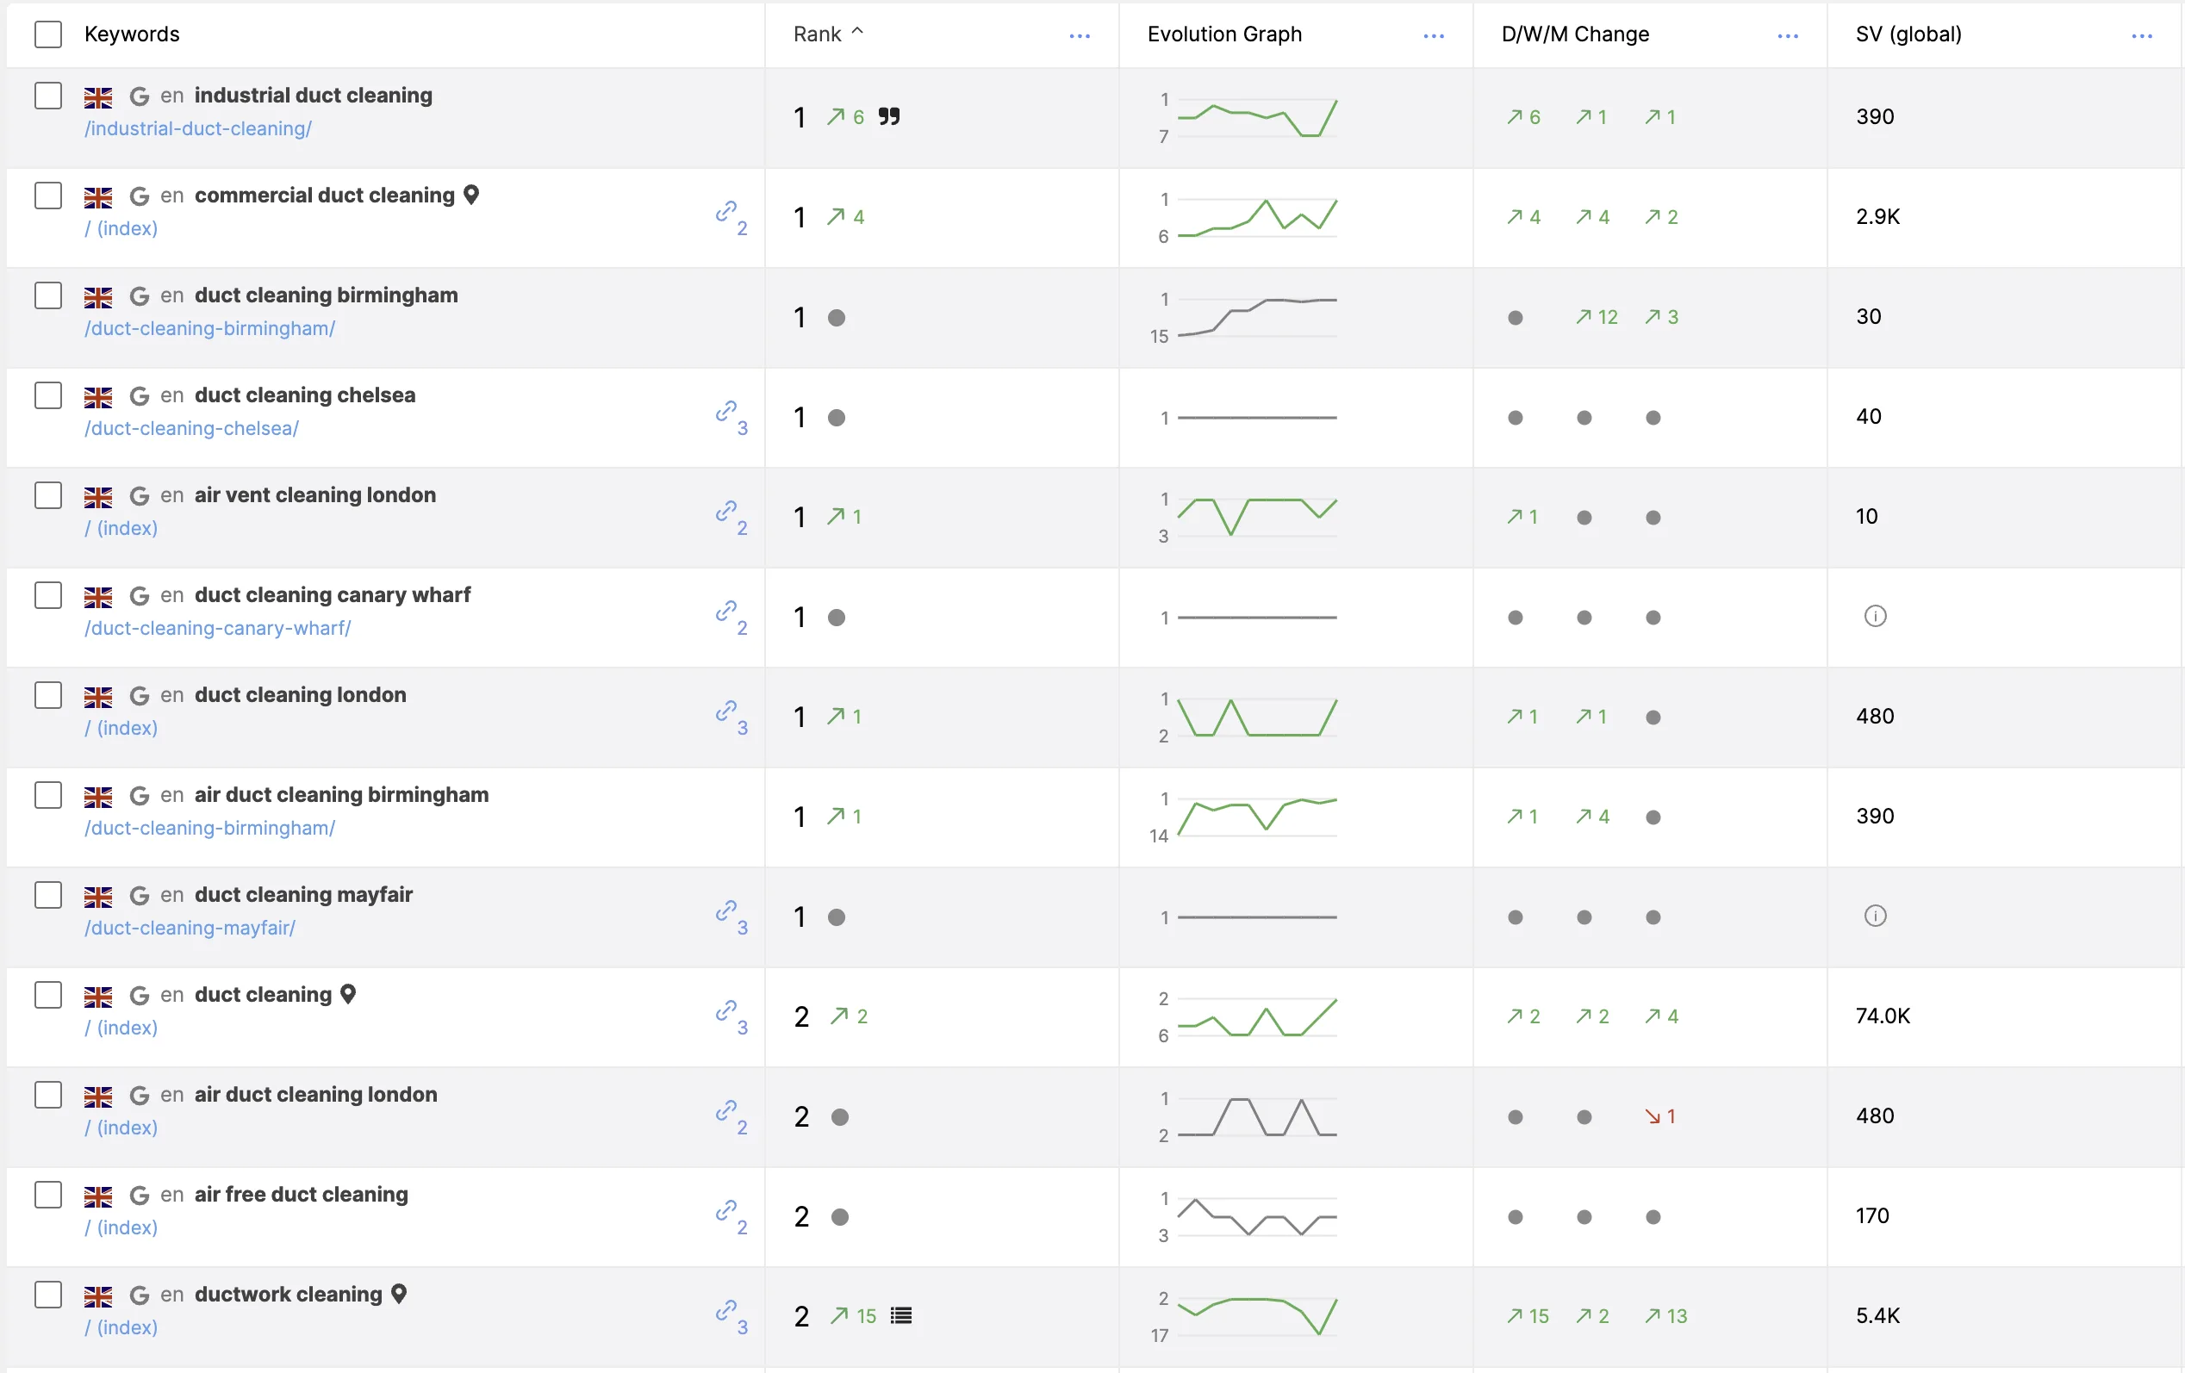This screenshot has width=2185, height=1373.
Task: Click weekly change up 12 for duct cleaning birmingham
Action: coord(1597,317)
